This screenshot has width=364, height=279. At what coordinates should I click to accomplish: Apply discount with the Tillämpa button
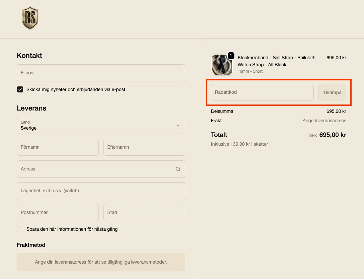332,92
